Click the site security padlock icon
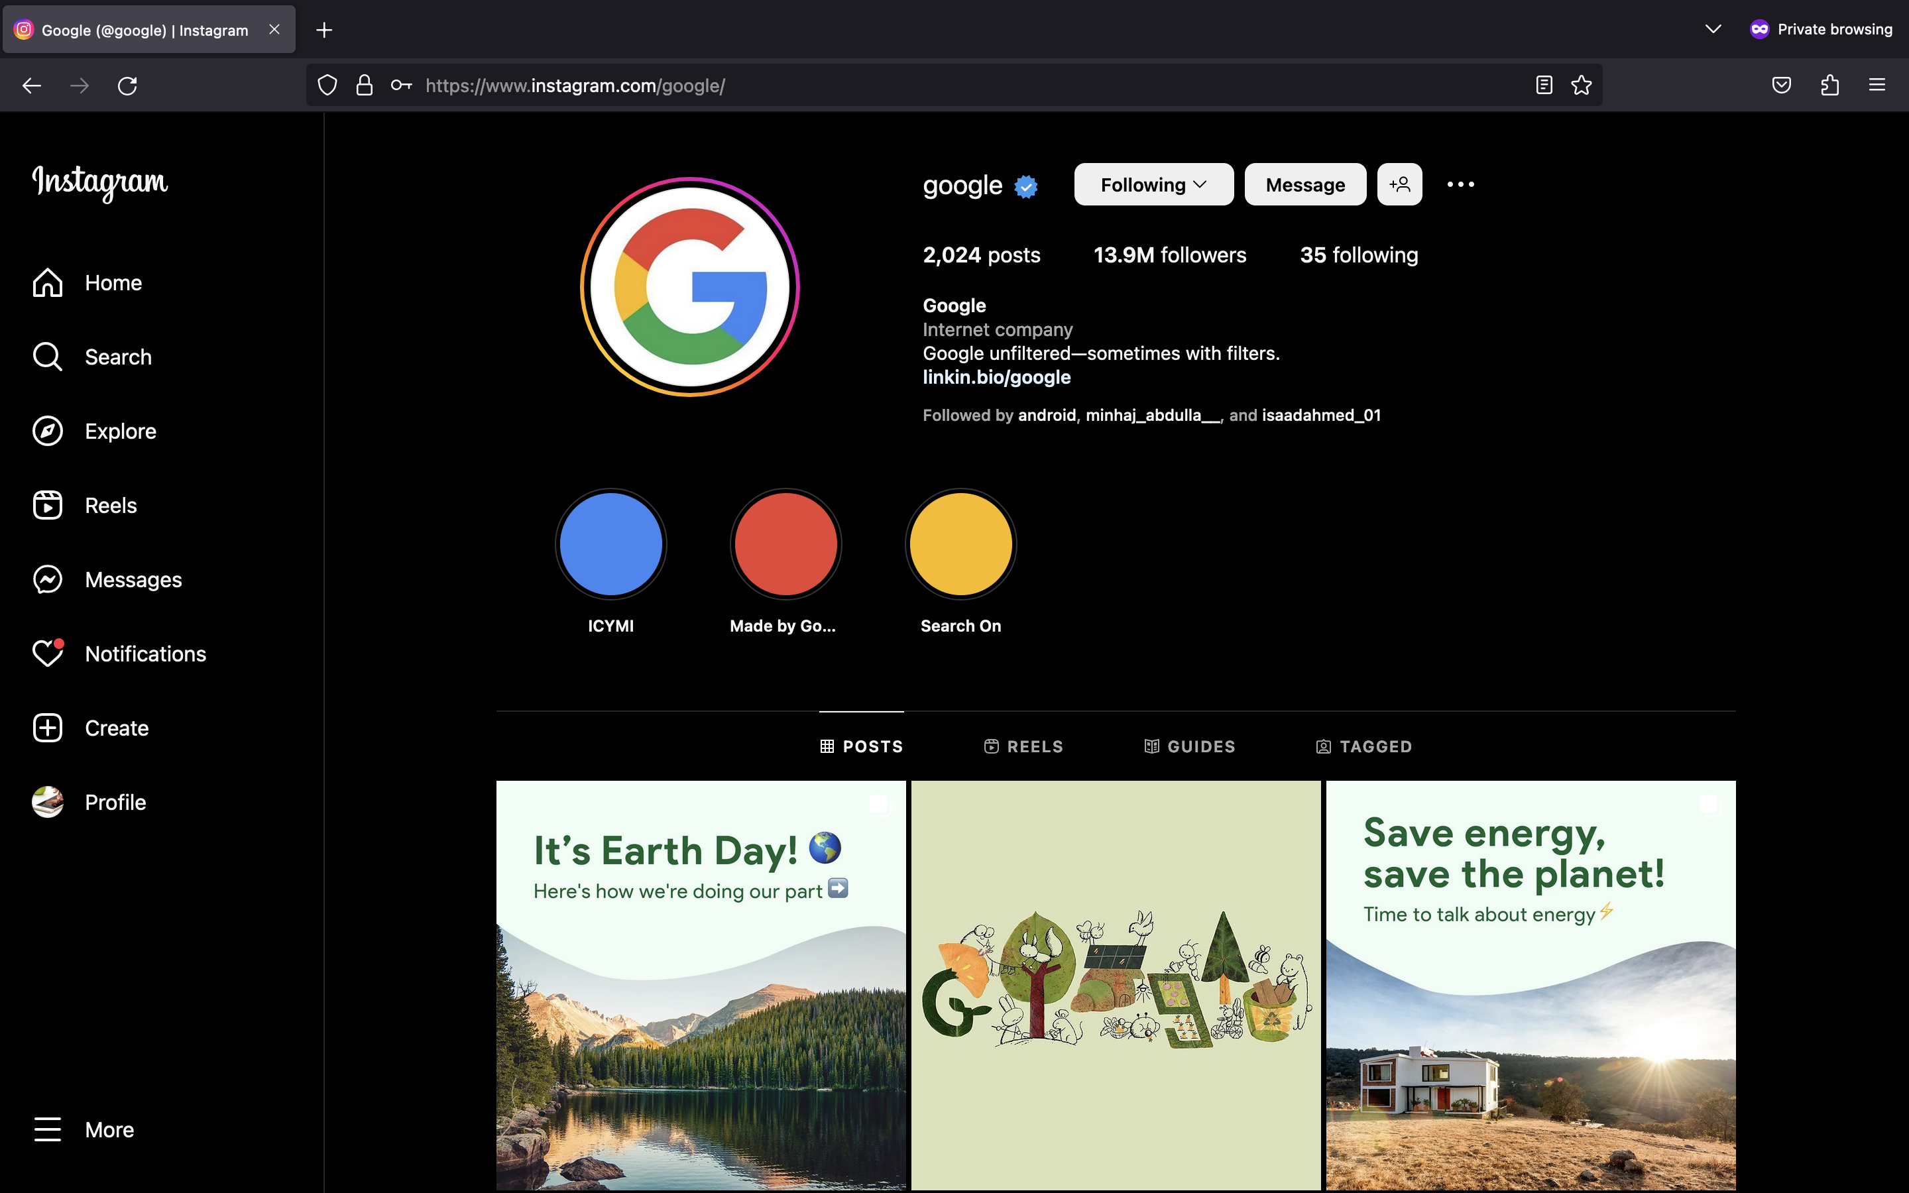The image size is (1909, 1193). (x=365, y=85)
